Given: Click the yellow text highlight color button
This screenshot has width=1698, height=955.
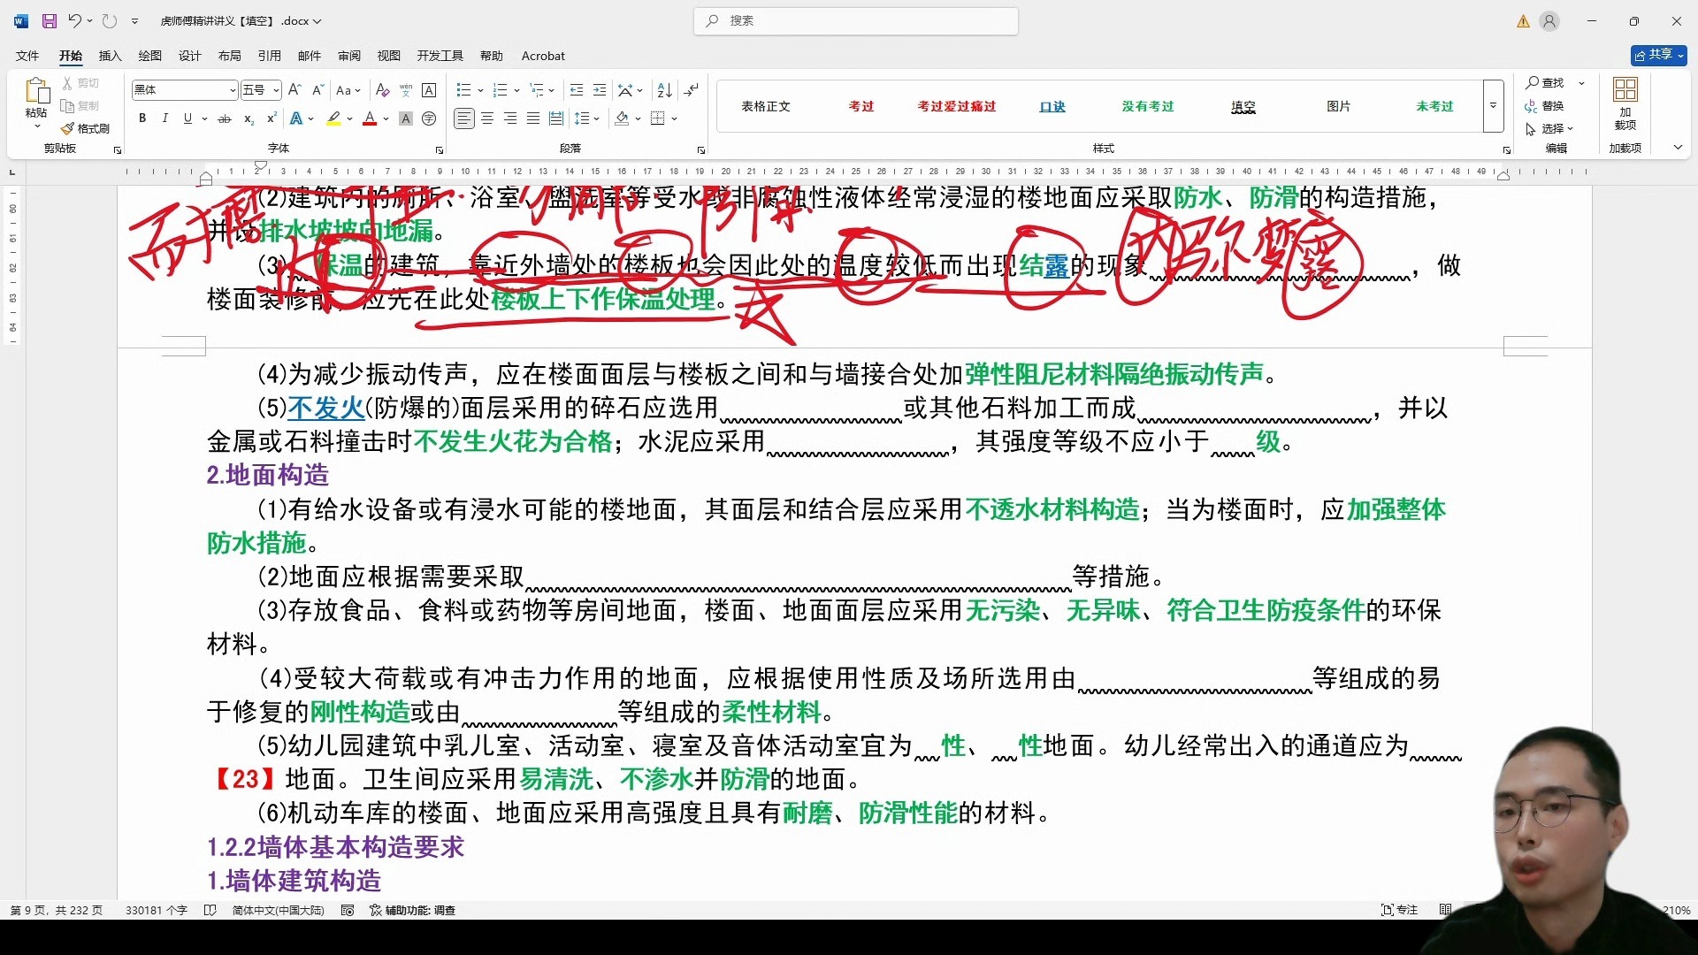Looking at the screenshot, I should (333, 118).
